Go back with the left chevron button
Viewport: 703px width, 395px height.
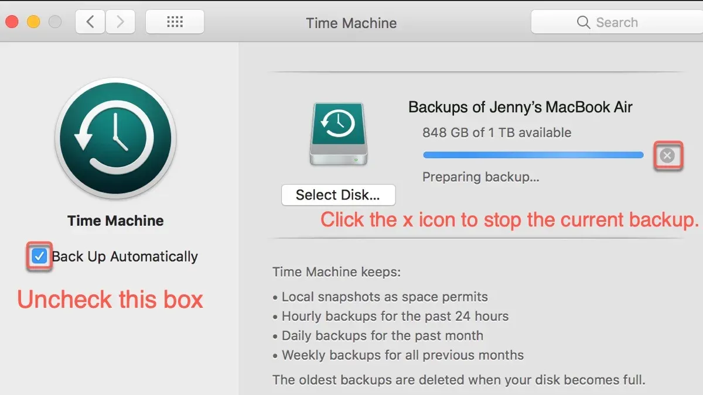pos(90,22)
